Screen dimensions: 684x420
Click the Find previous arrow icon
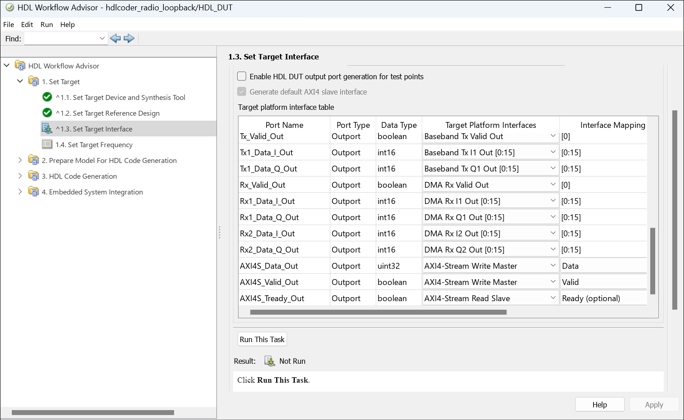[x=115, y=38]
